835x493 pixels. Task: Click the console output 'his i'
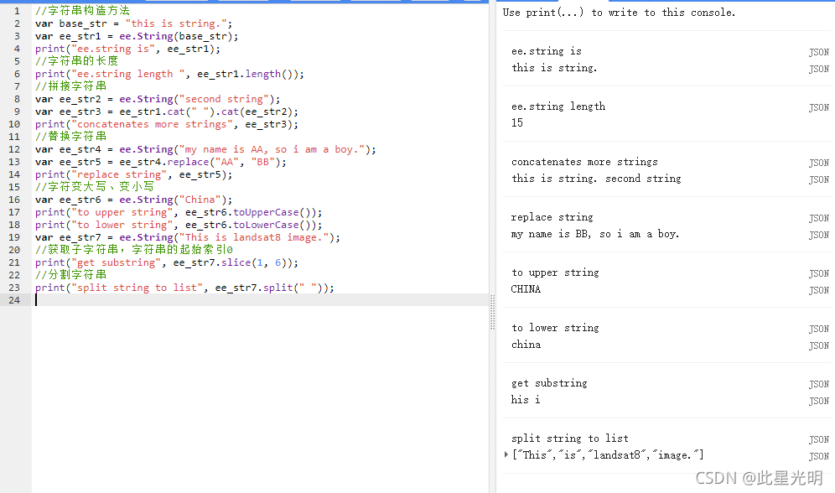[525, 400]
